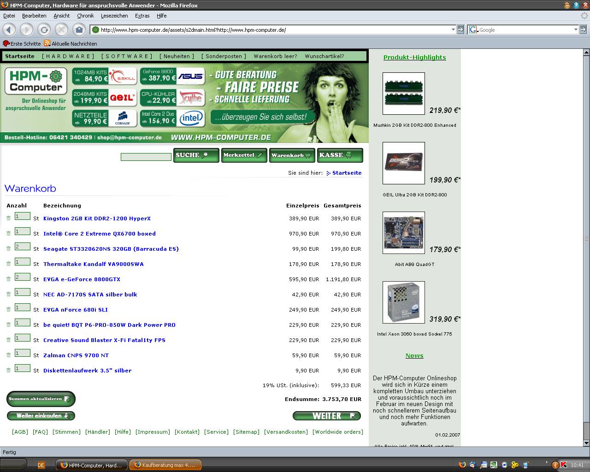This screenshot has height=472, width=590.
Task: Open the Sonderposten navigation link
Action: (x=224, y=56)
